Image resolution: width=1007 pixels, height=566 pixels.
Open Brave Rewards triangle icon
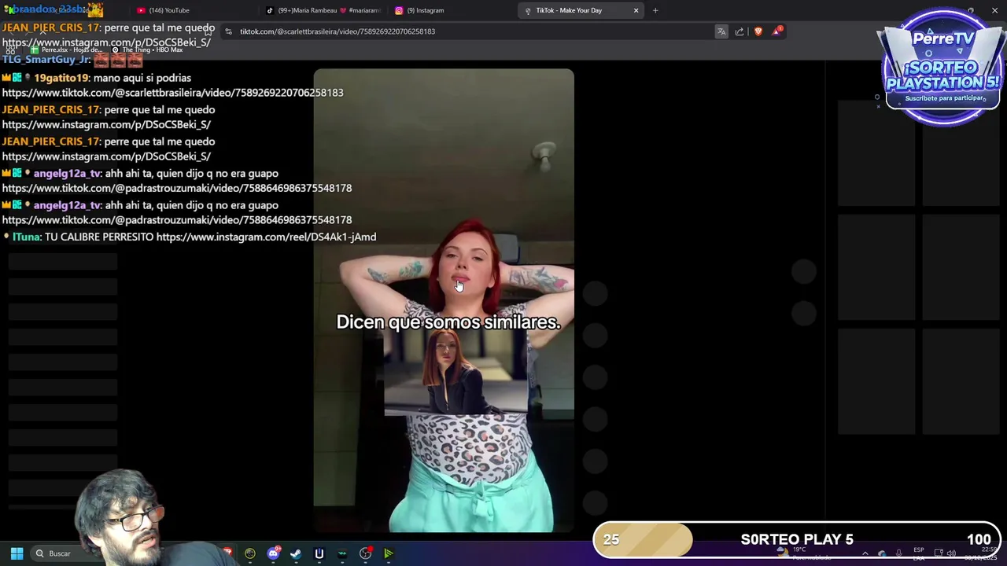pos(777,31)
